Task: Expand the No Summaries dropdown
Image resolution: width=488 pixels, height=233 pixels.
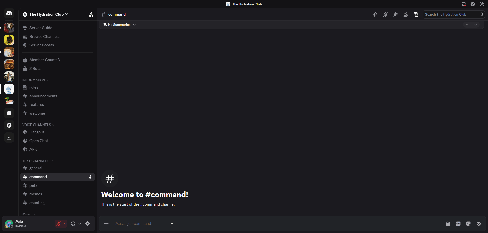Action: tap(119, 25)
